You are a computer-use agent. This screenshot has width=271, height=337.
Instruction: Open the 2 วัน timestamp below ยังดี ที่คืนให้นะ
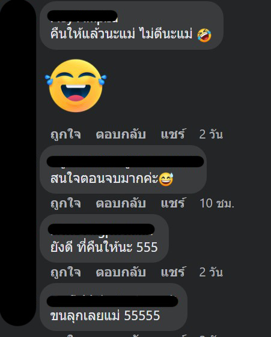click(x=211, y=272)
